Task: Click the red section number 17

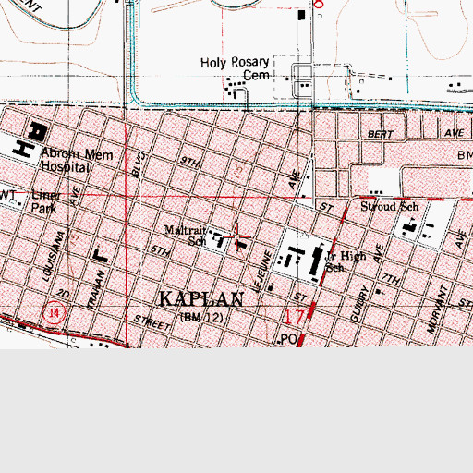Action: (x=294, y=317)
